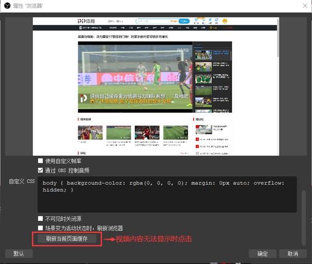Click the OBS logo icon in title bar

pyautogui.click(x=7, y=6)
